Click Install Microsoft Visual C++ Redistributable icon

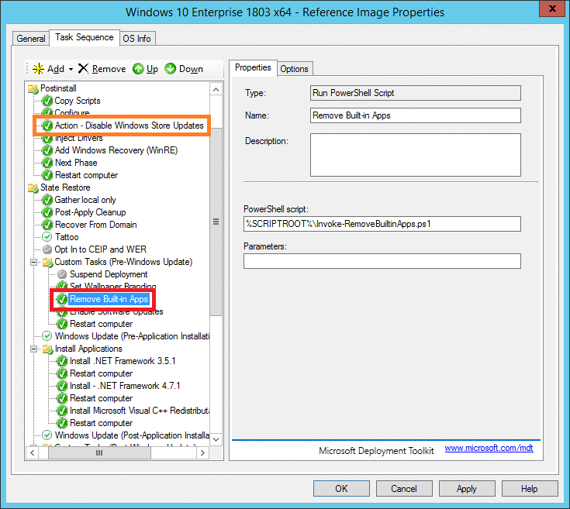62,411
